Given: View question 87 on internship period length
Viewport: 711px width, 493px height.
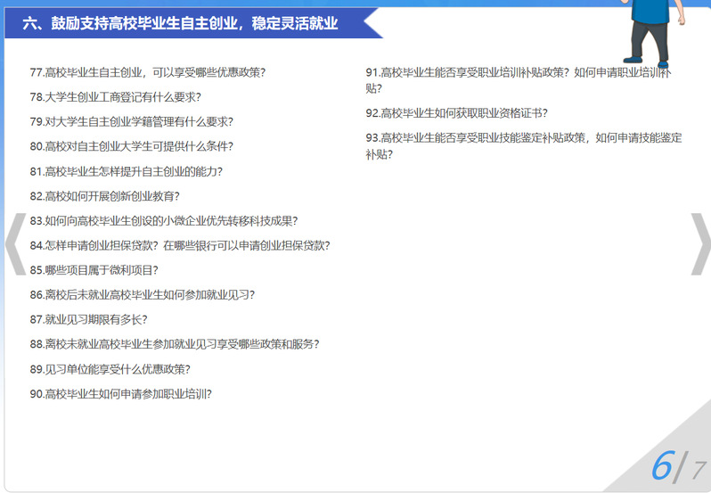Looking at the screenshot, I should point(88,319).
